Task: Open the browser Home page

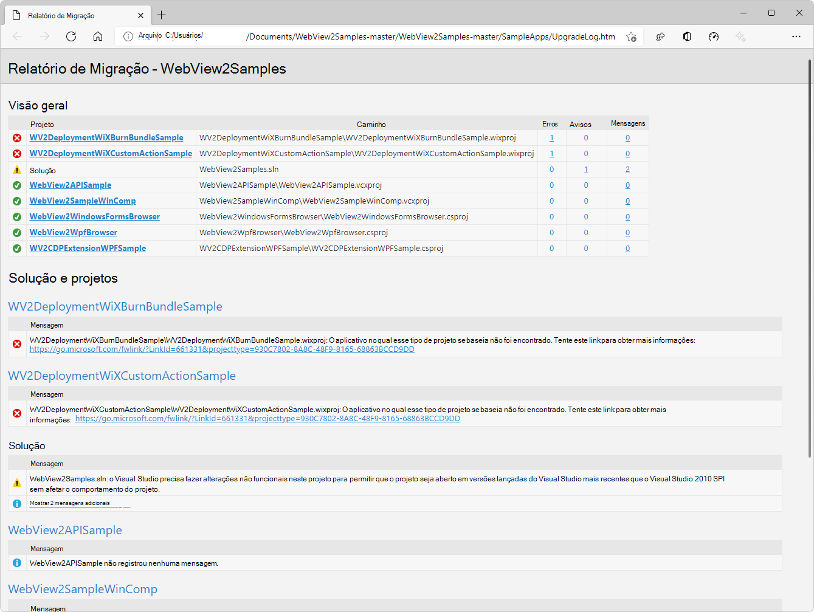Action: click(98, 36)
